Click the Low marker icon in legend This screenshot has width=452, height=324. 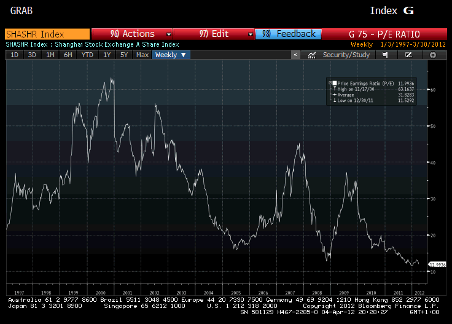tap(335, 100)
